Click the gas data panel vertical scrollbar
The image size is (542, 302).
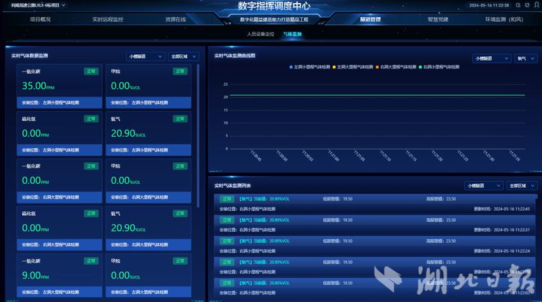[198, 135]
